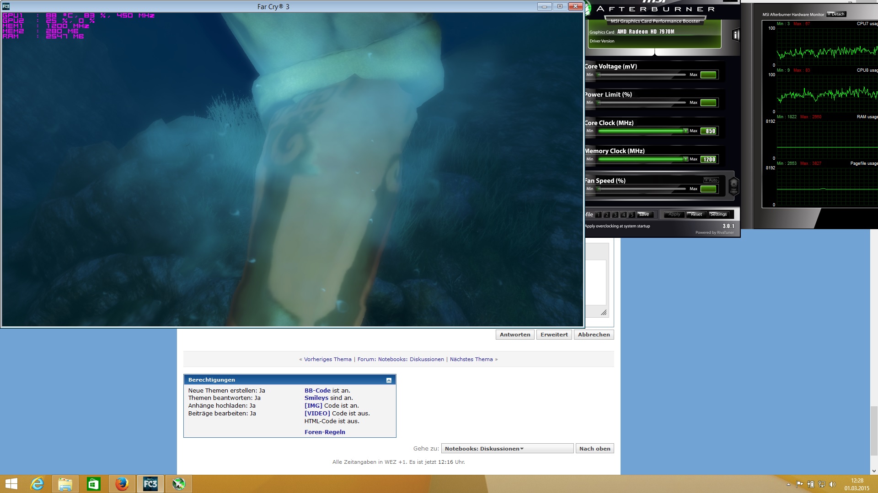Open the MSI Afterburner taskbar icon
Image resolution: width=878 pixels, height=493 pixels.
(179, 484)
